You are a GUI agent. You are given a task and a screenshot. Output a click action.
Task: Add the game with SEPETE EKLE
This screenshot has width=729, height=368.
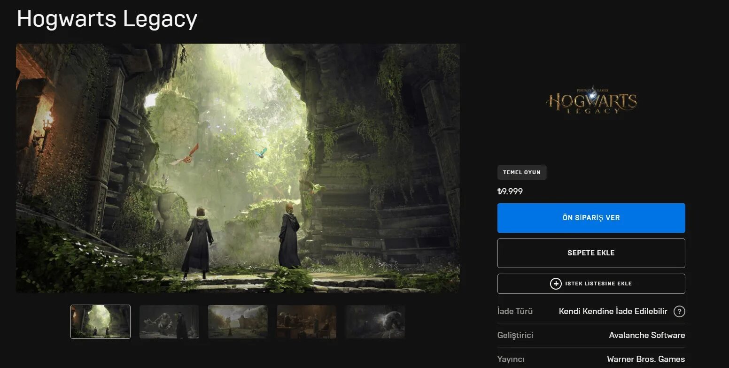coord(591,253)
